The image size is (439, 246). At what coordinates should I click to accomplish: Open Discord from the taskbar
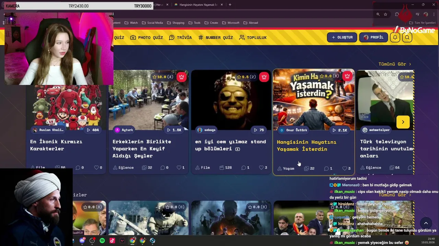(x=82, y=241)
